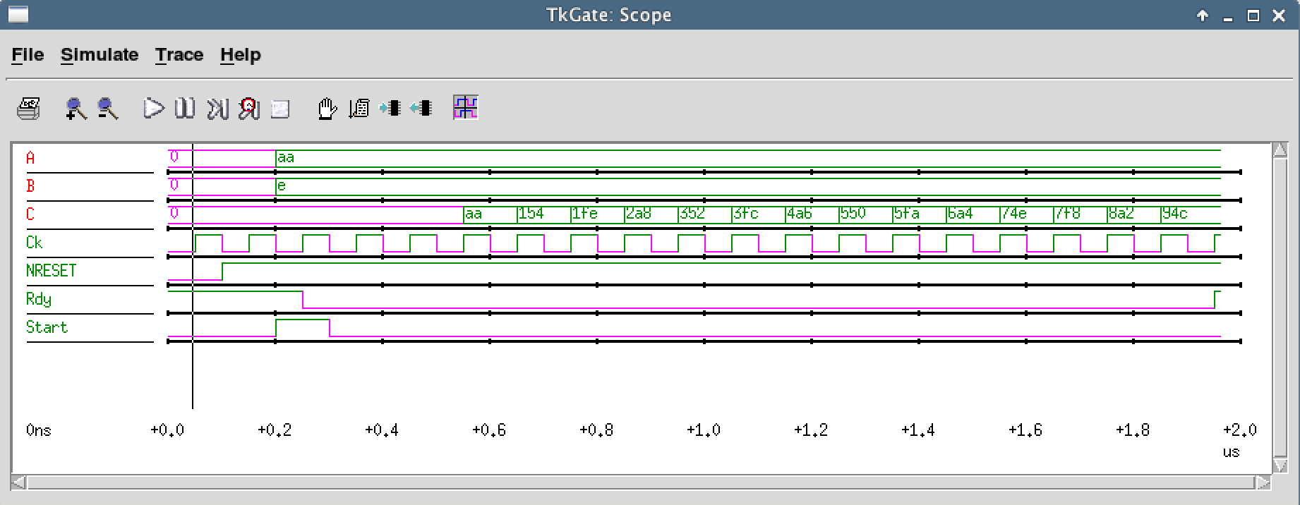Zoom in on the scope trace

point(75,109)
